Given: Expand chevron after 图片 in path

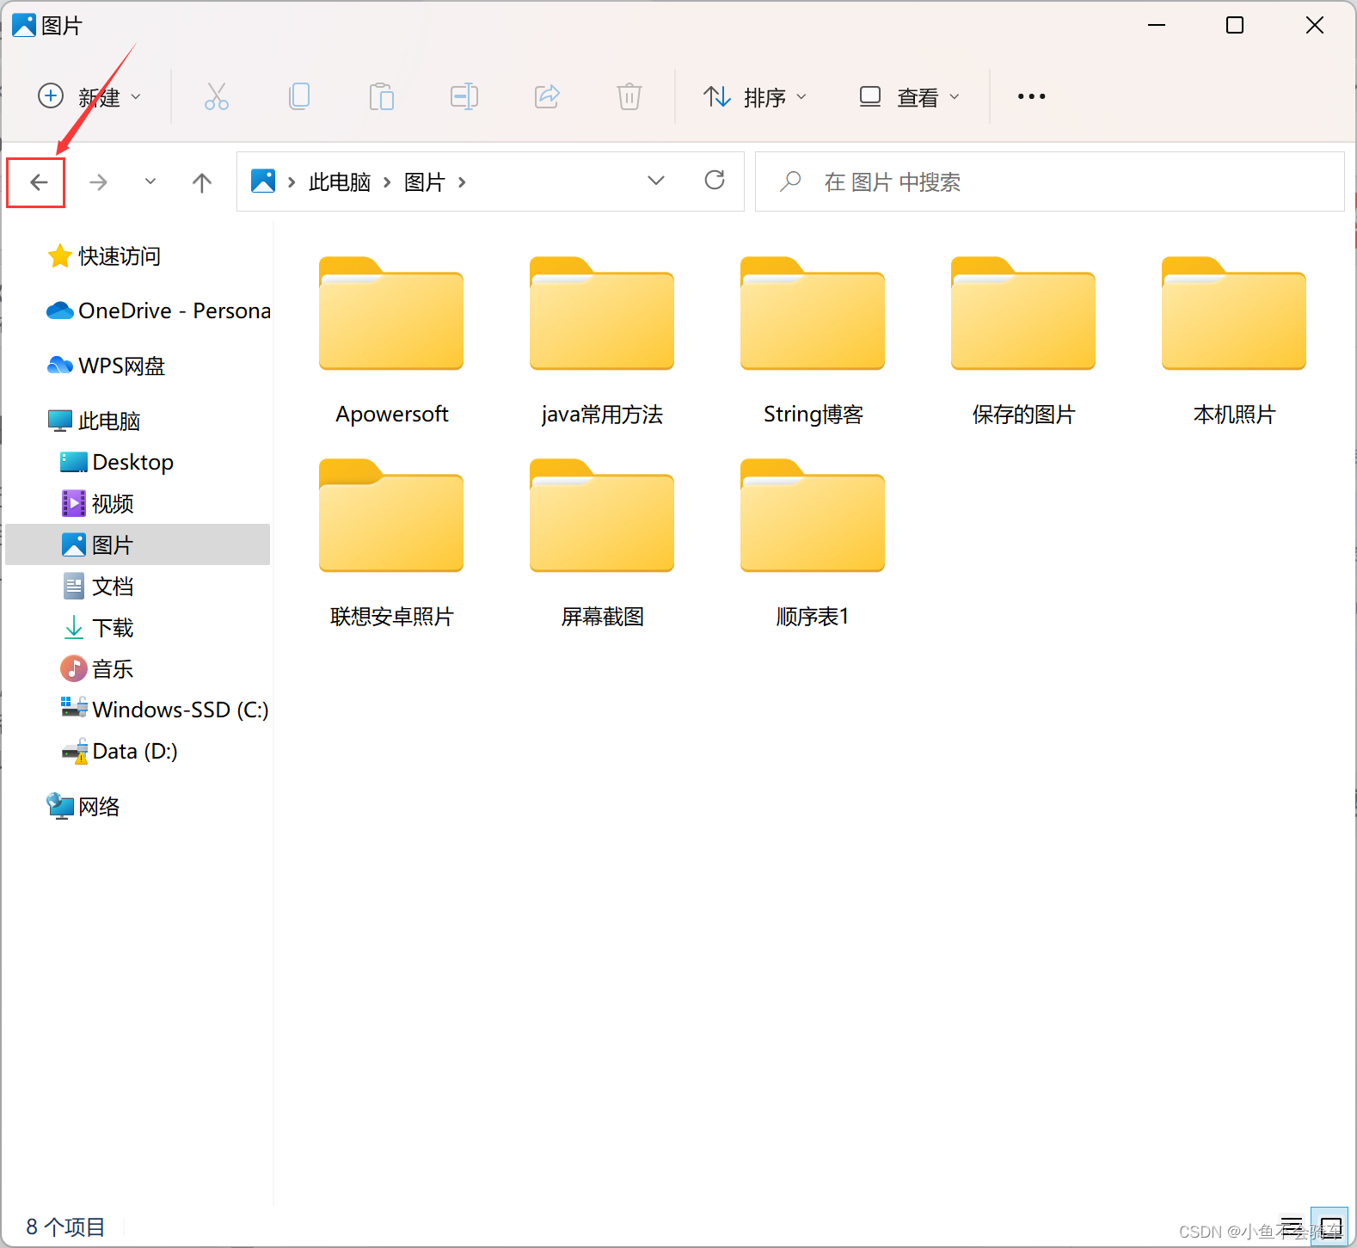Looking at the screenshot, I should [462, 182].
